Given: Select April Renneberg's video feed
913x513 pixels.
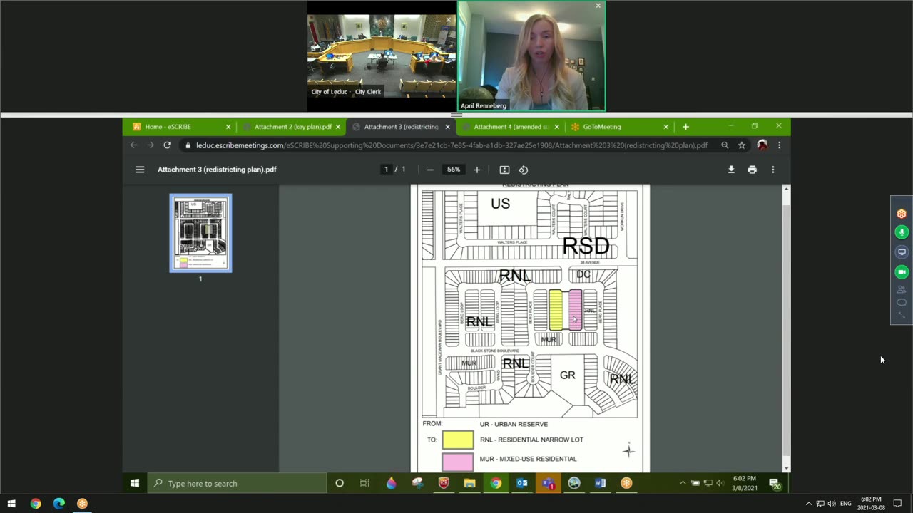Looking at the screenshot, I should pyautogui.click(x=531, y=56).
